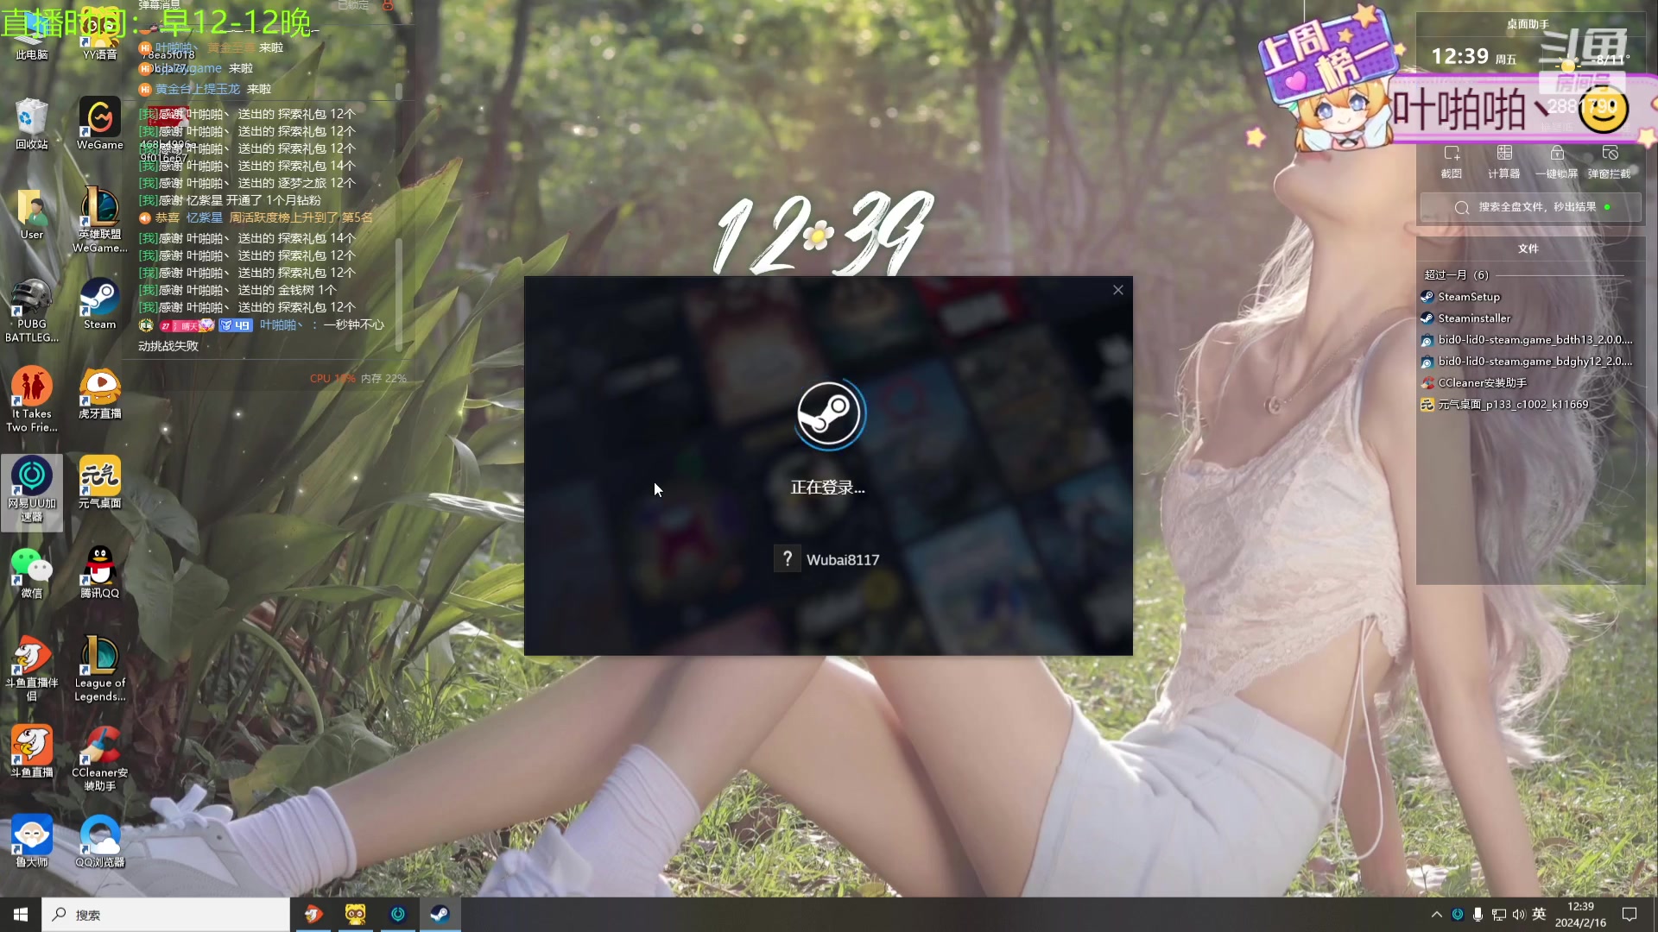The width and height of the screenshot is (1658, 932).
Task: Open the CCleaner安装助手 file entry
Action: pyautogui.click(x=1482, y=383)
